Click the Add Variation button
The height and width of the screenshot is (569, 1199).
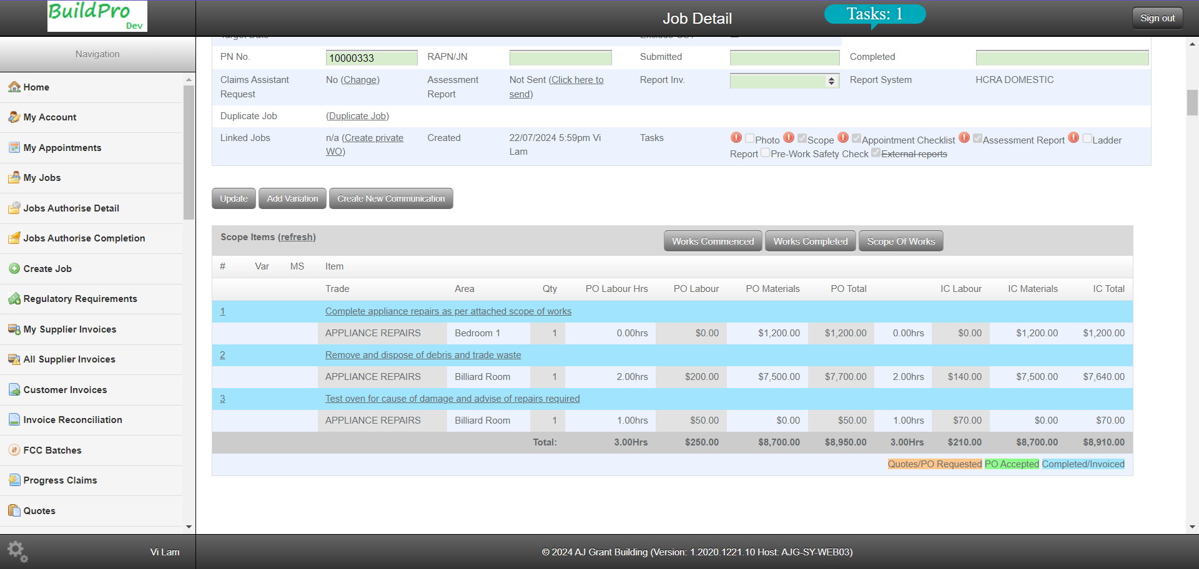pos(292,198)
